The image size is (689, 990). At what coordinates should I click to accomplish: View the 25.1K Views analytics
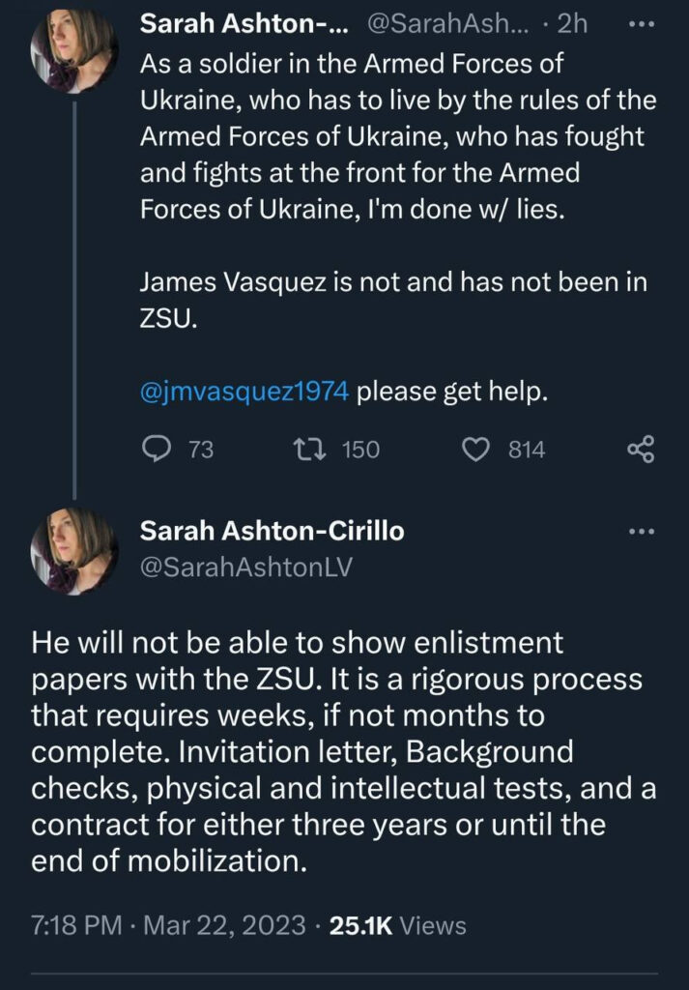(x=397, y=925)
